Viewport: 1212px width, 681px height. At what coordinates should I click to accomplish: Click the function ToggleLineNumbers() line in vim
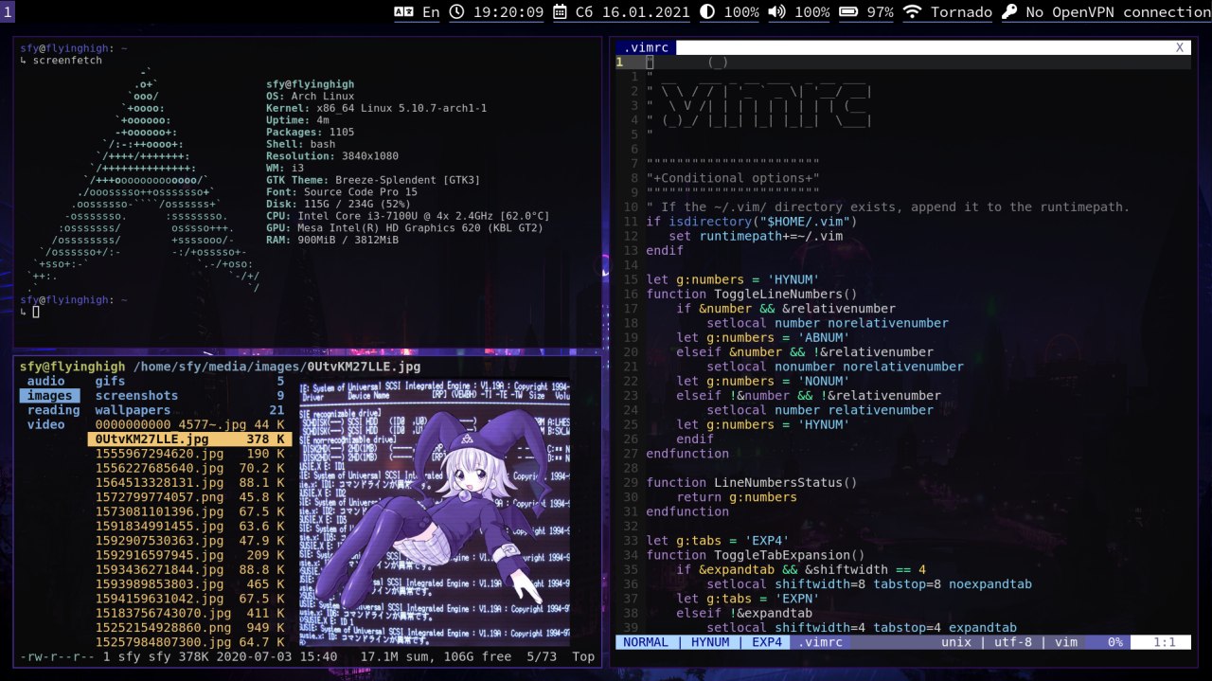pos(752,294)
